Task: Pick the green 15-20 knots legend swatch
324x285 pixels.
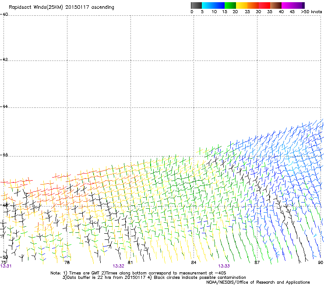Action: pos(230,5)
